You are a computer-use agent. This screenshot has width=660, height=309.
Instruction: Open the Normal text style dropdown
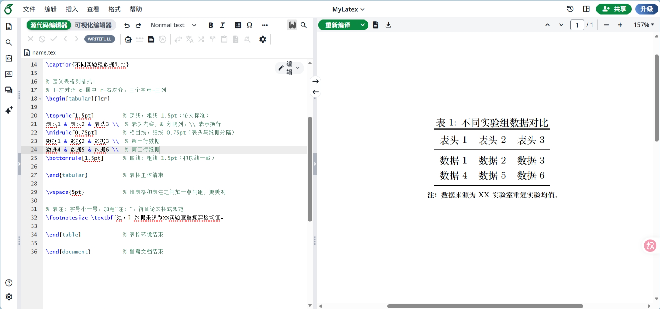[173, 25]
